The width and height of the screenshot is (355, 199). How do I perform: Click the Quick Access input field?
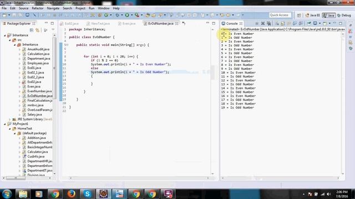tap(280, 15)
